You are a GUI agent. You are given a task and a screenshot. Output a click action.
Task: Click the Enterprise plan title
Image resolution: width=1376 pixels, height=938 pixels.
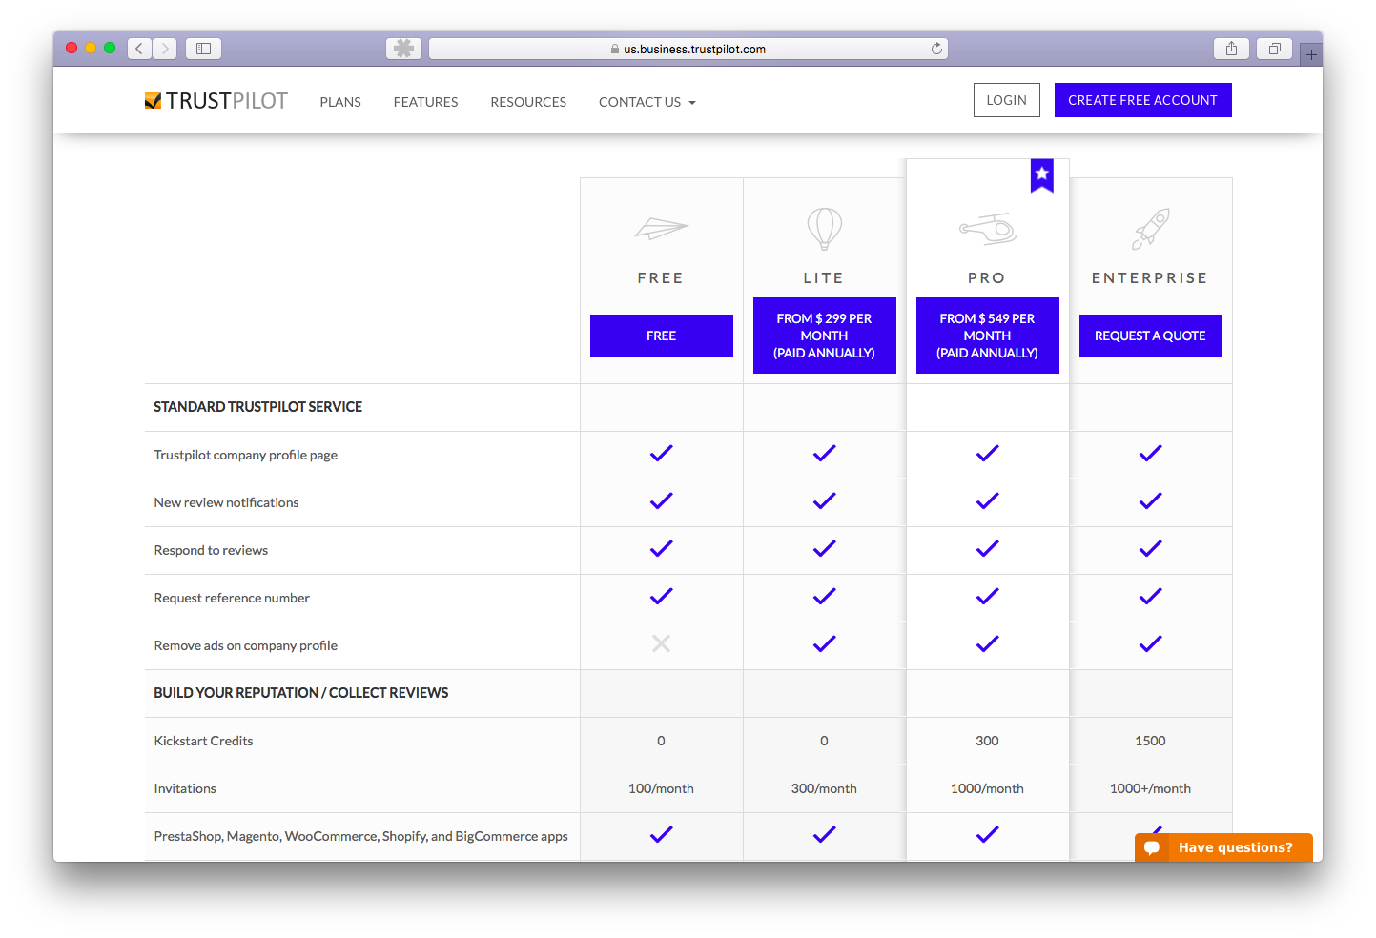click(1150, 277)
